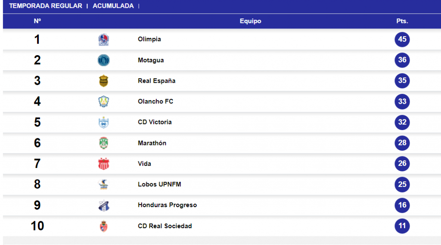
Task: Click the Motagua team crest
Action: click(103, 60)
